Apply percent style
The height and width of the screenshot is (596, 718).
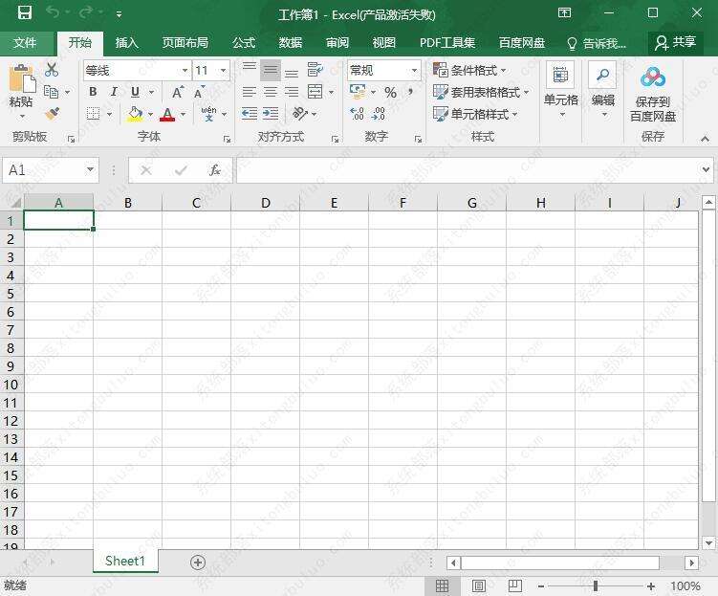(391, 92)
